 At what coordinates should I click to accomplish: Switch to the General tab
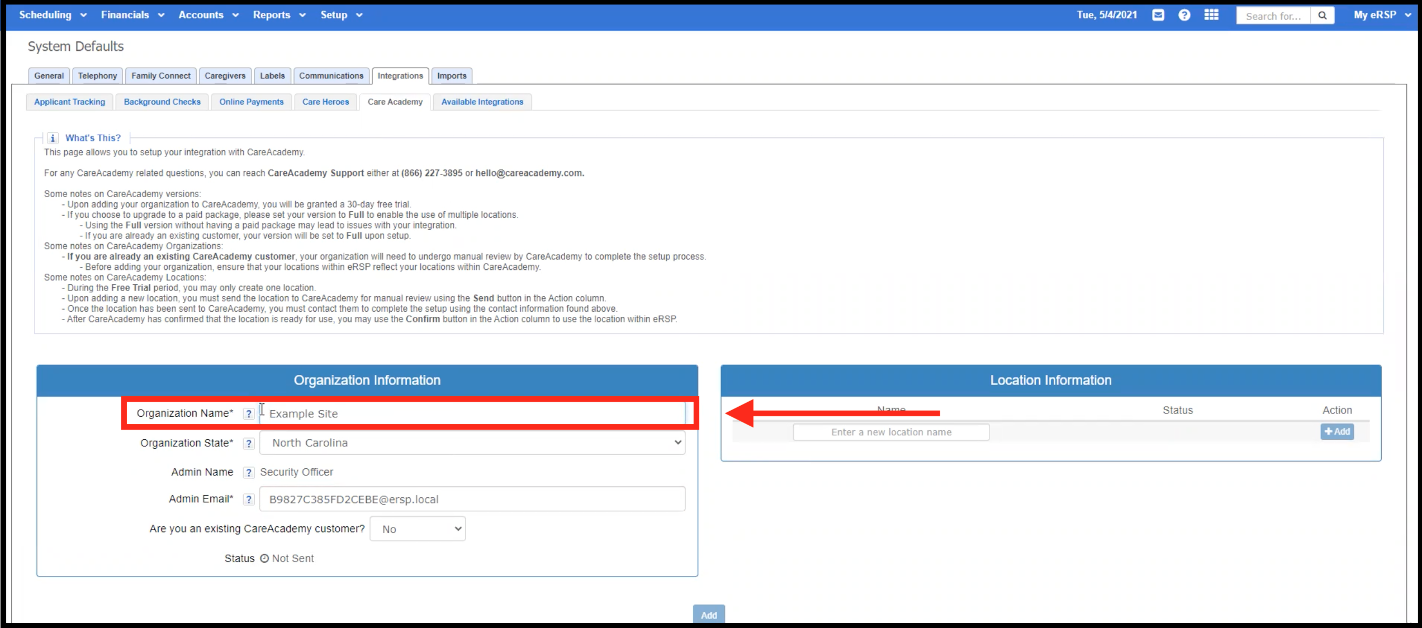[49, 76]
